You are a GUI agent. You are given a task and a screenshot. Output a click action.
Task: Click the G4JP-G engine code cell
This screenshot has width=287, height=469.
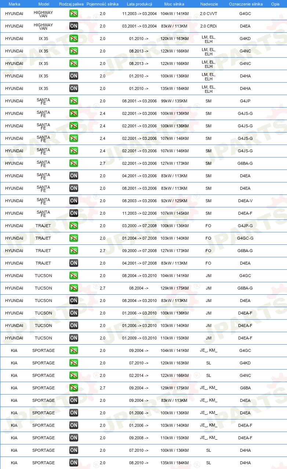pyautogui.click(x=245, y=226)
